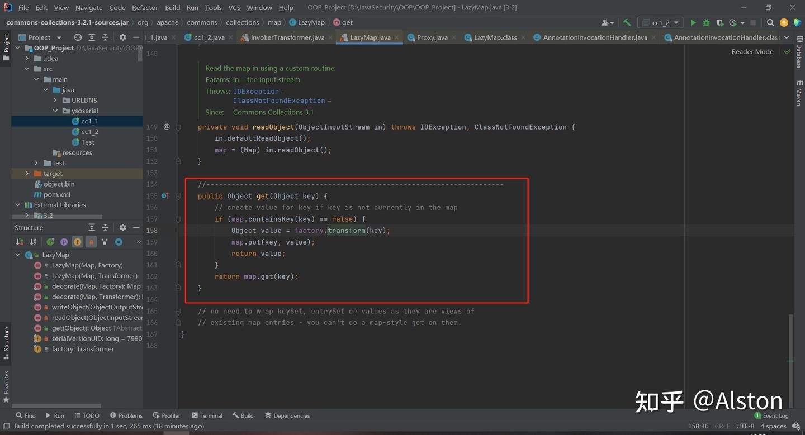Click the orange IDE update arrow icon
The width and height of the screenshot is (805, 435).
pyautogui.click(x=784, y=23)
